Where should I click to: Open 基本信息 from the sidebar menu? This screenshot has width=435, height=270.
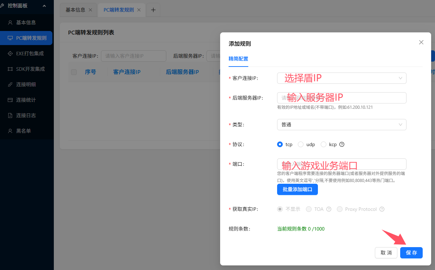[27, 23]
